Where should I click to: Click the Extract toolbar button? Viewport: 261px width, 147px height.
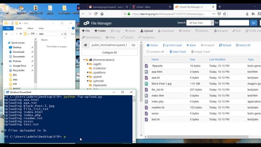pyautogui.click(x=127, y=37)
